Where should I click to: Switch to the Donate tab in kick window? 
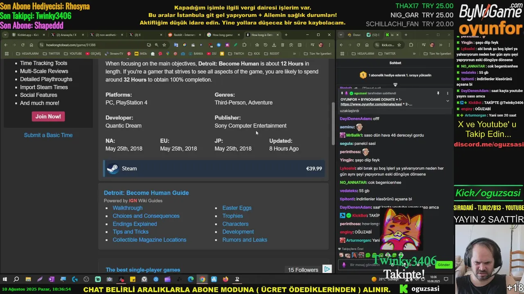pos(354,35)
